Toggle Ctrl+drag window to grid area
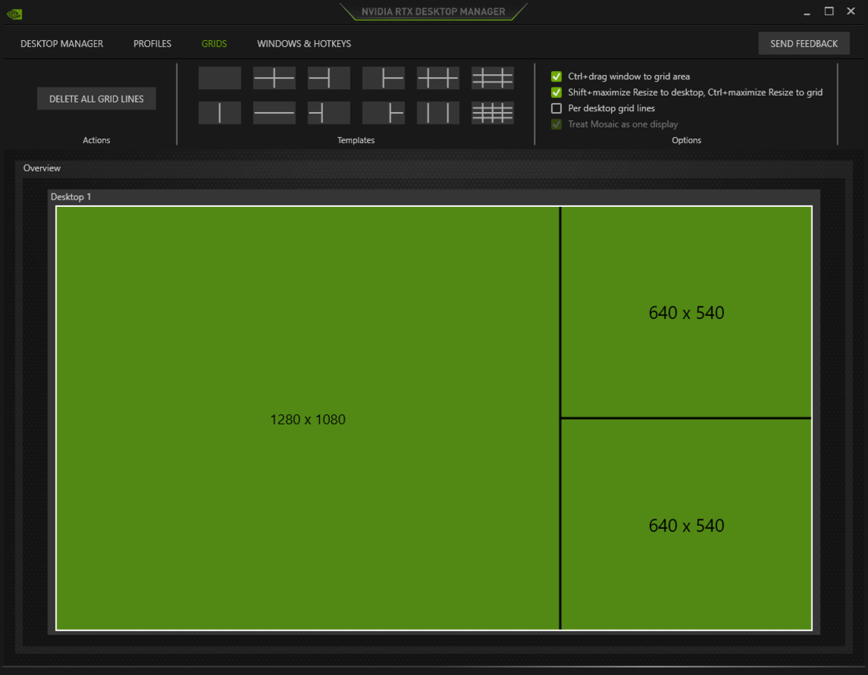This screenshot has width=868, height=675. [556, 76]
